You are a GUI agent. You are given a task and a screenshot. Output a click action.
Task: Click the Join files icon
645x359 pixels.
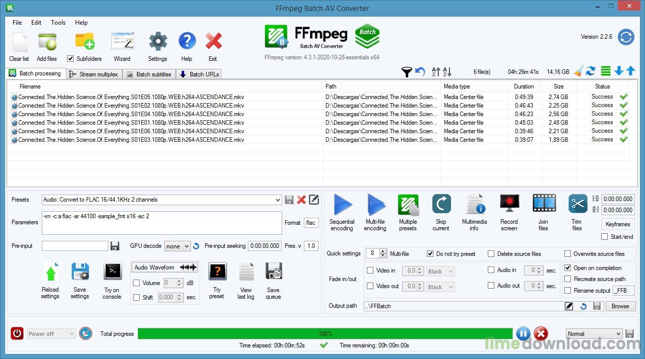pyautogui.click(x=543, y=205)
